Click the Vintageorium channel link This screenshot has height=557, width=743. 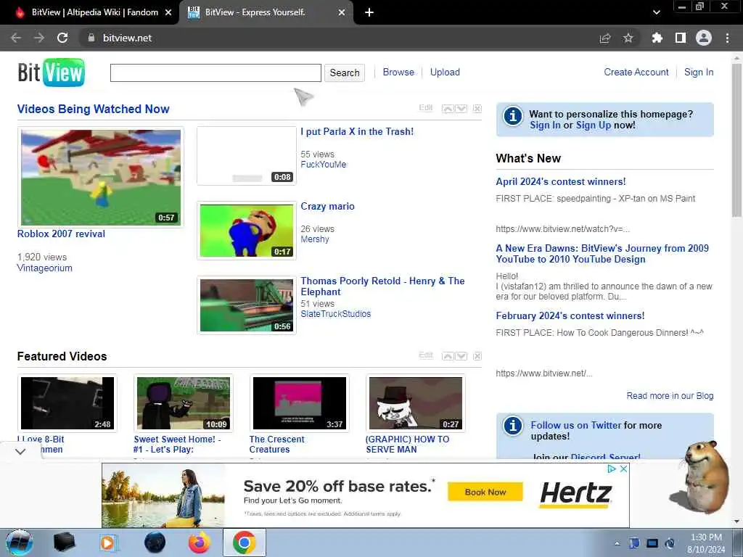44,268
